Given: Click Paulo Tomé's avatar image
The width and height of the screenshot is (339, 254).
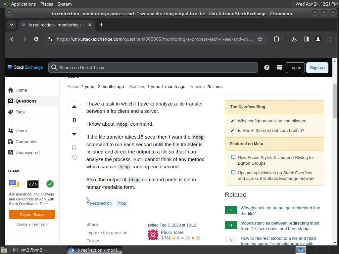Looking at the screenshot, I should point(153,235).
